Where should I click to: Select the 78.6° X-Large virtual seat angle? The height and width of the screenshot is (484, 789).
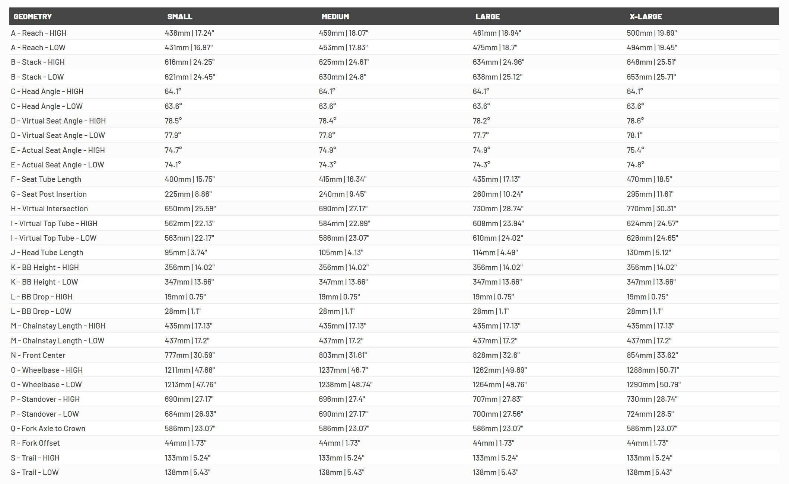635,121
